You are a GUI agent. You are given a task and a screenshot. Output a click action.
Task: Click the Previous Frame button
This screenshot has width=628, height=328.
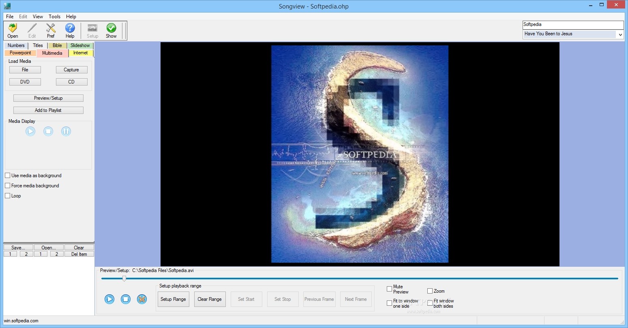click(x=319, y=299)
